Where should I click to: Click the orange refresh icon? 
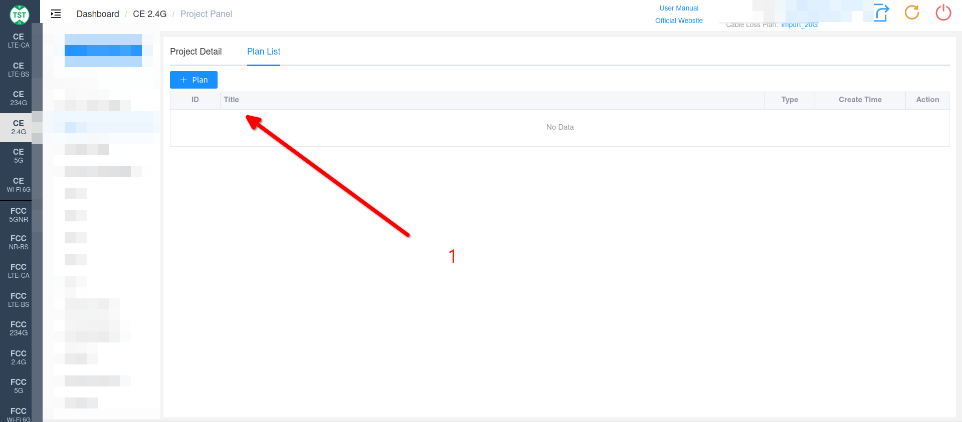coord(912,13)
